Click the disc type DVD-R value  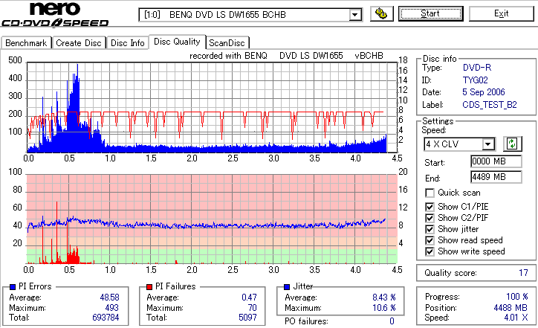(x=477, y=68)
